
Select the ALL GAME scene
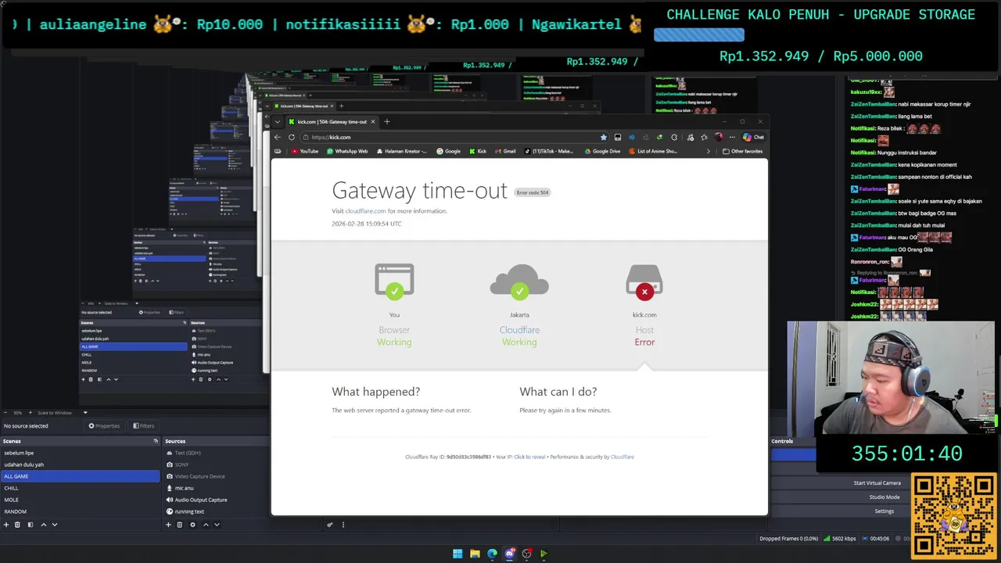(80, 476)
